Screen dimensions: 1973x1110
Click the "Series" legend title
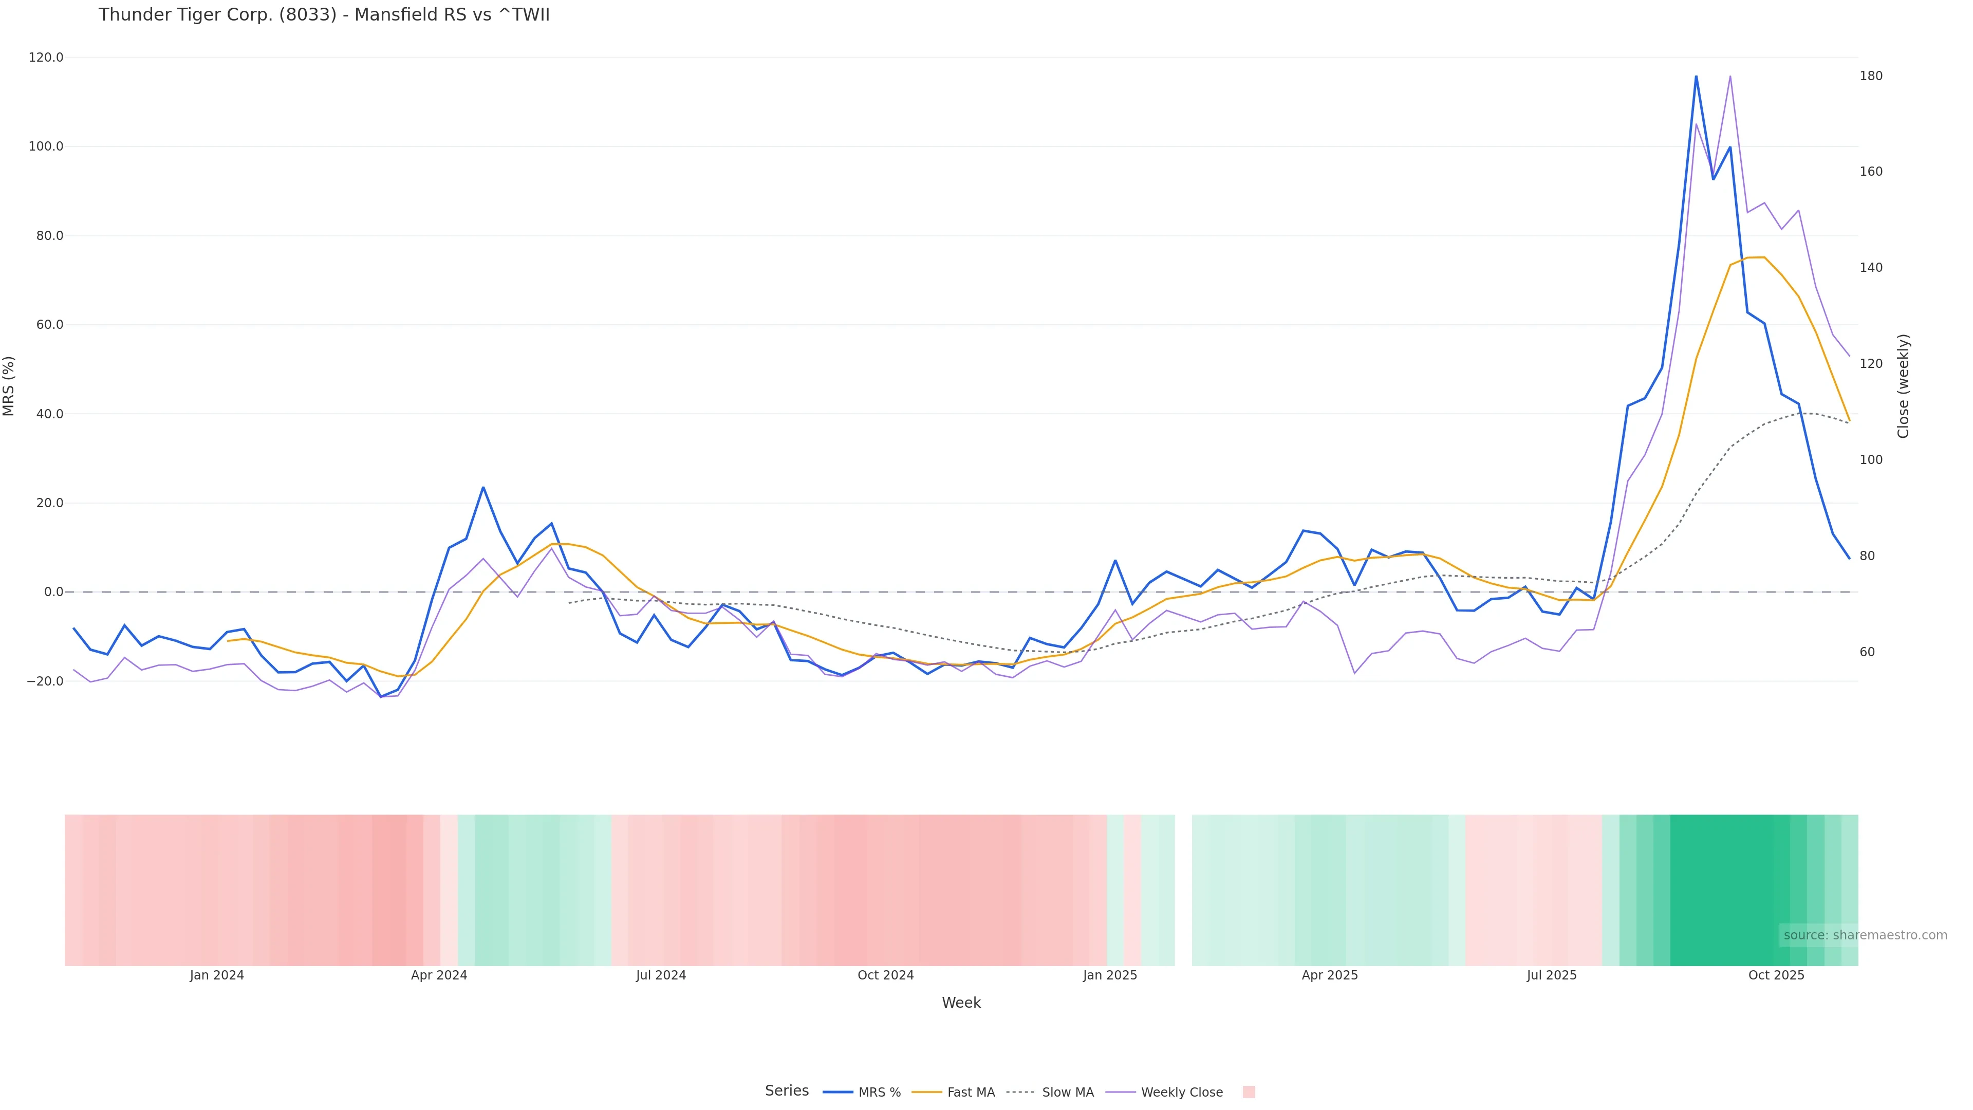pyautogui.click(x=787, y=1091)
